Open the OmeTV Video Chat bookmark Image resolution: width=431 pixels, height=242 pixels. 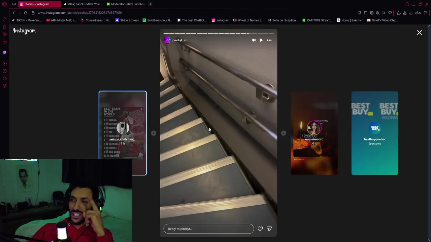[382, 20]
